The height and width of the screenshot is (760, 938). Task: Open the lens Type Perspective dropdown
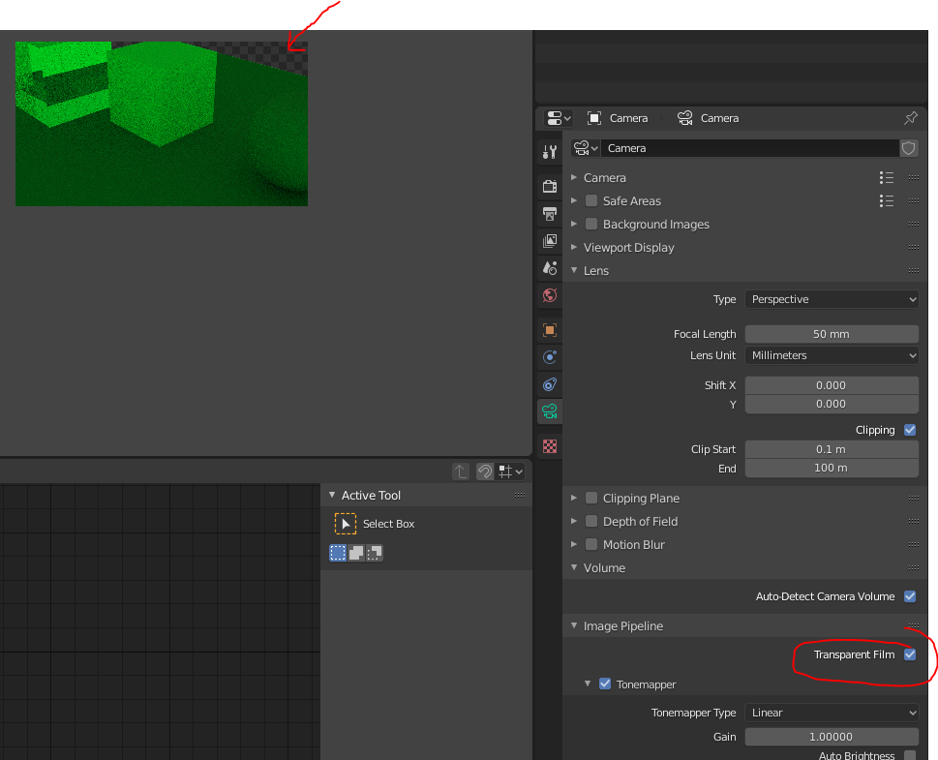click(832, 299)
